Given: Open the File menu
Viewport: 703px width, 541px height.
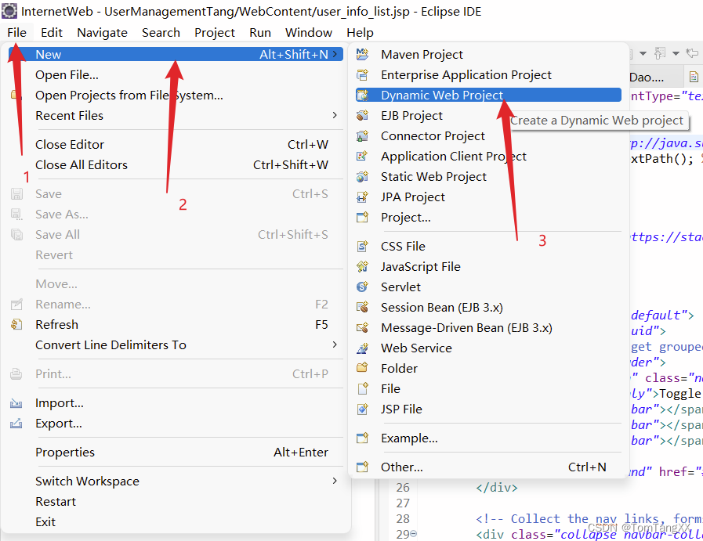Looking at the screenshot, I should point(16,33).
